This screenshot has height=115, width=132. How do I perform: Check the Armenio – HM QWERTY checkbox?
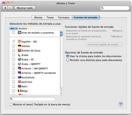click(x=13, y=68)
